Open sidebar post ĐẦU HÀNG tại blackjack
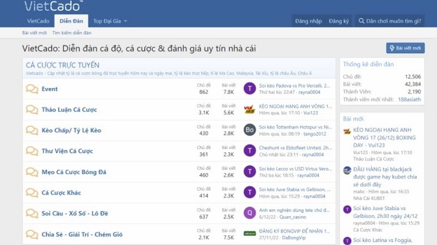The image size is (437, 245). point(385,176)
